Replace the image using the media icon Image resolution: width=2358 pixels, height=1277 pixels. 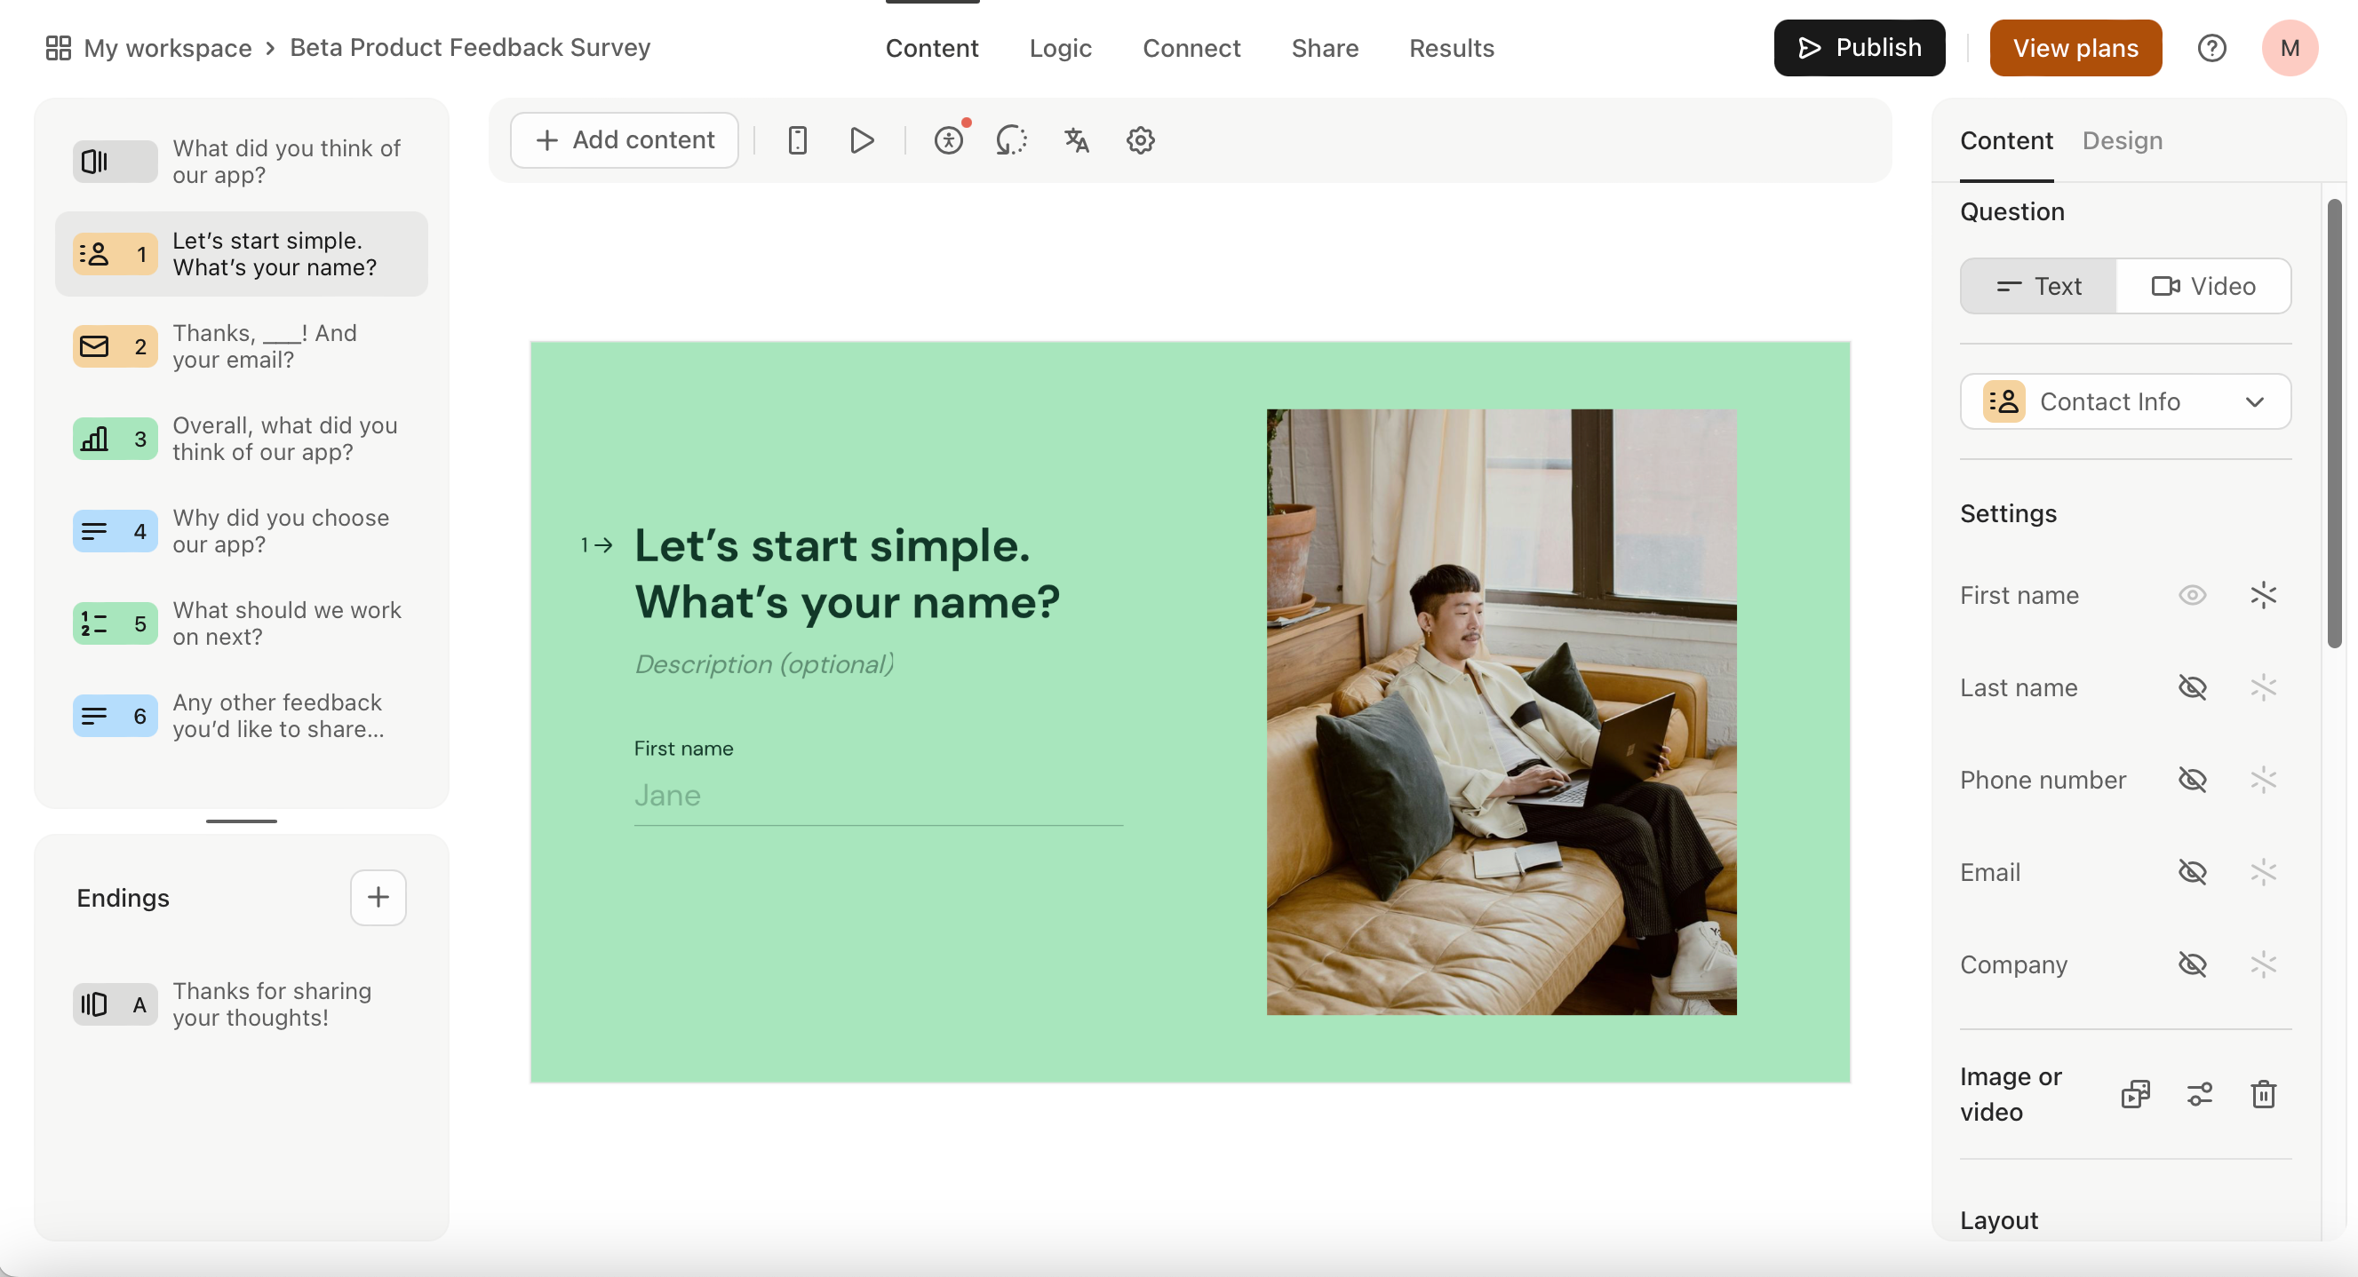[x=2137, y=1094]
